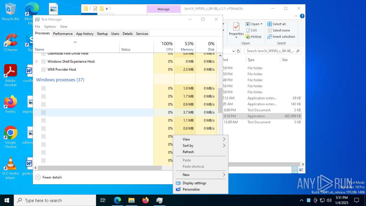This screenshot has width=366, height=206.
Task: Open Properties dropdown arrow in Explorer ribbon
Action: (236, 37)
